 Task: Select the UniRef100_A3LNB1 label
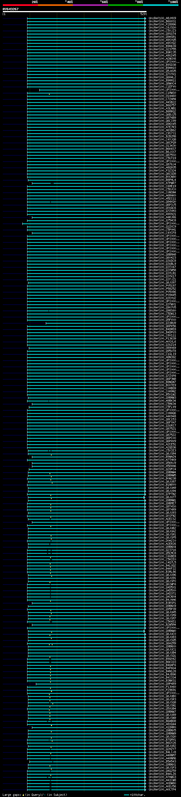[x=162, y=108]
